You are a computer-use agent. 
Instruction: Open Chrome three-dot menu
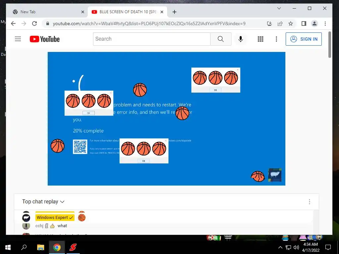pos(325,23)
